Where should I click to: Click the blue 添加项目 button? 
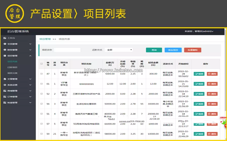coord(173,50)
